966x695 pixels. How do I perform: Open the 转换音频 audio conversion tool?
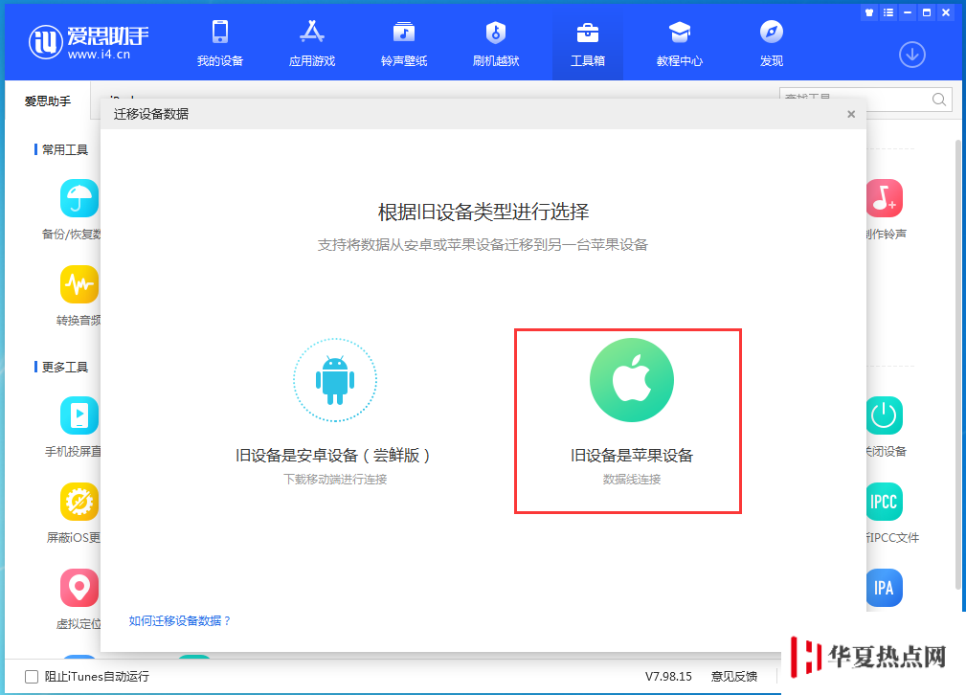[79, 284]
